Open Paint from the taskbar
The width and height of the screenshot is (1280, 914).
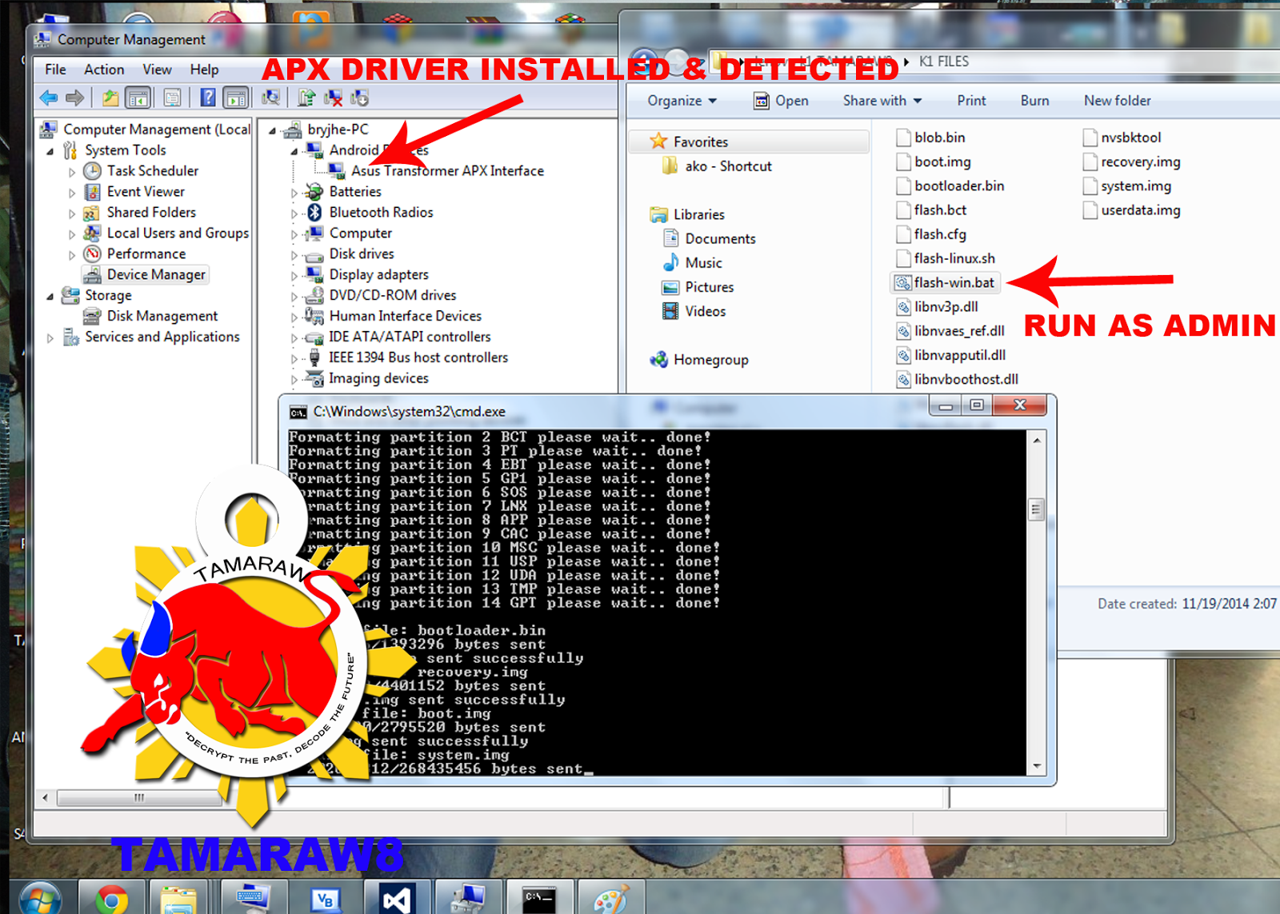coord(611,900)
